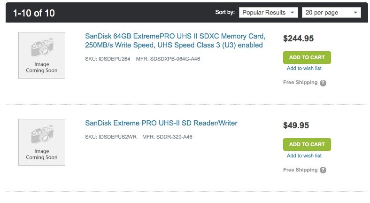Add 64GB memory card to wish list
This screenshot has width=370, height=203.
tap(304, 68)
